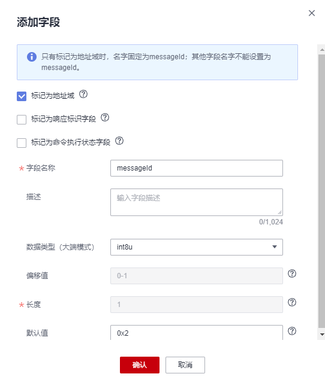Open help tooltip for 偏移值 field
This screenshot has width=325, height=386.
(x=292, y=273)
